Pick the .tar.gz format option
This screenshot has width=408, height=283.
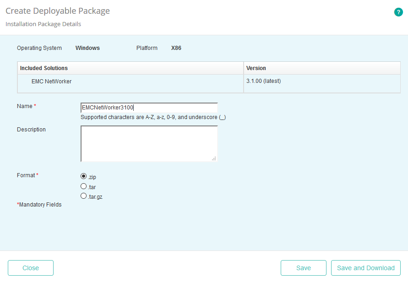point(83,196)
